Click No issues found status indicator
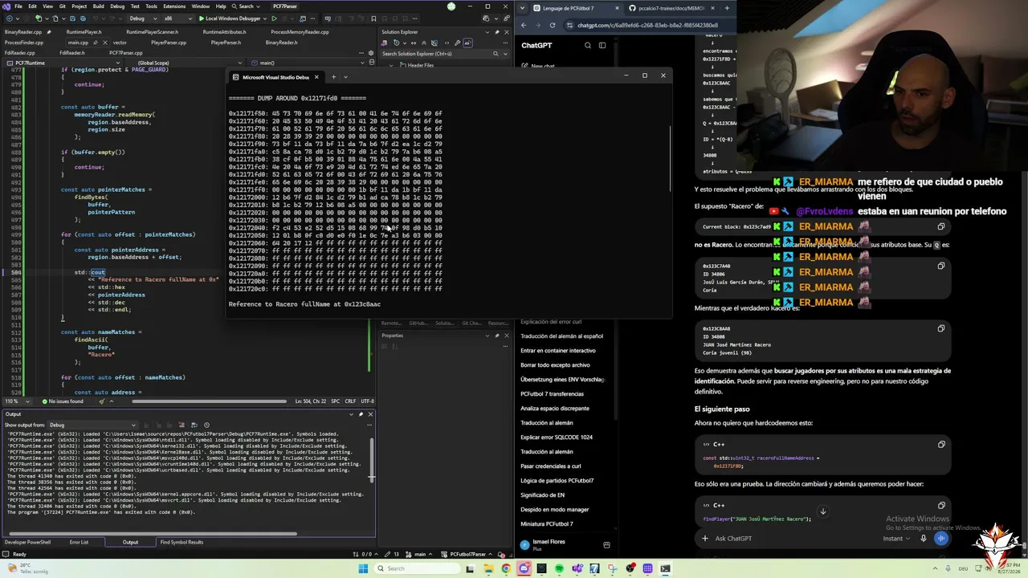Image resolution: width=1028 pixels, height=578 pixels. 63,401
